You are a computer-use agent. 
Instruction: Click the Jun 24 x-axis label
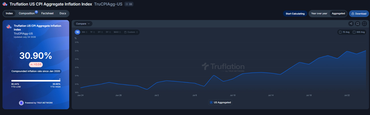(80, 95)
